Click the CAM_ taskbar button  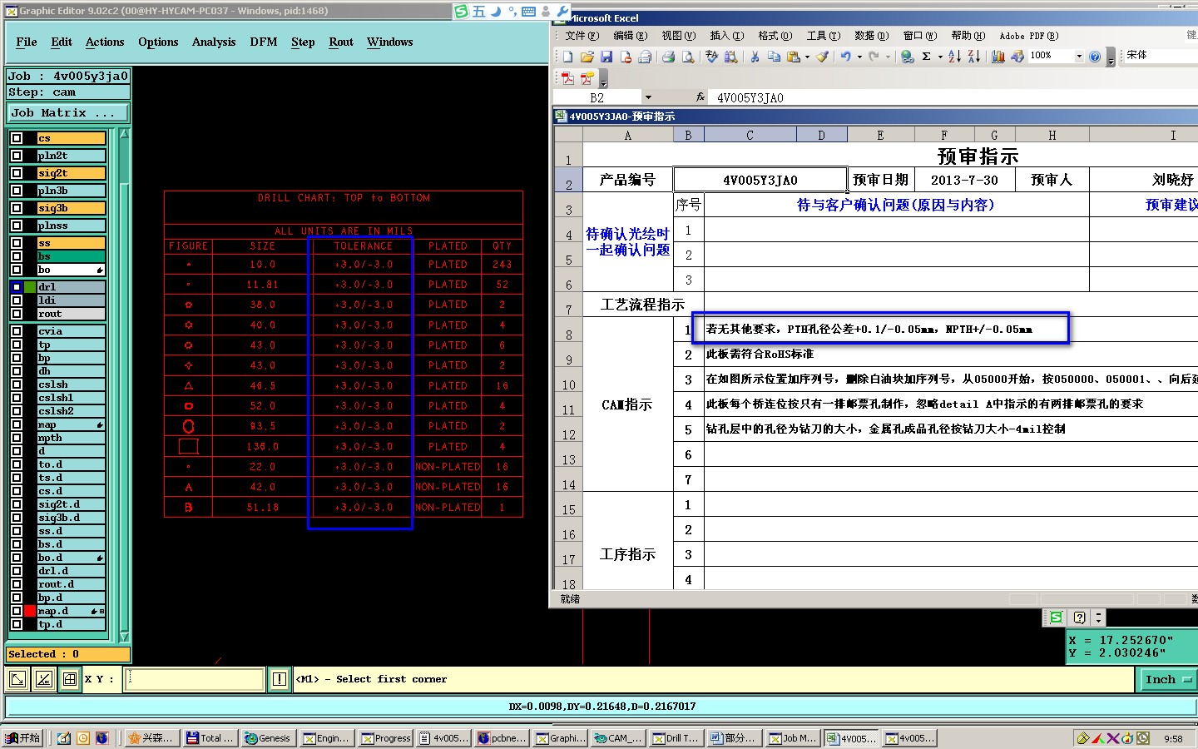click(617, 738)
